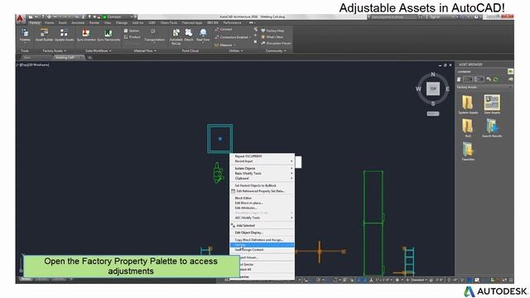Image resolution: width=530 pixels, height=298 pixels.
Task: Click the search field in the title bar
Action: [x=393, y=17]
